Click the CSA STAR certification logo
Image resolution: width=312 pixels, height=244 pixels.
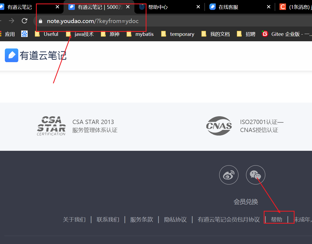51,126
